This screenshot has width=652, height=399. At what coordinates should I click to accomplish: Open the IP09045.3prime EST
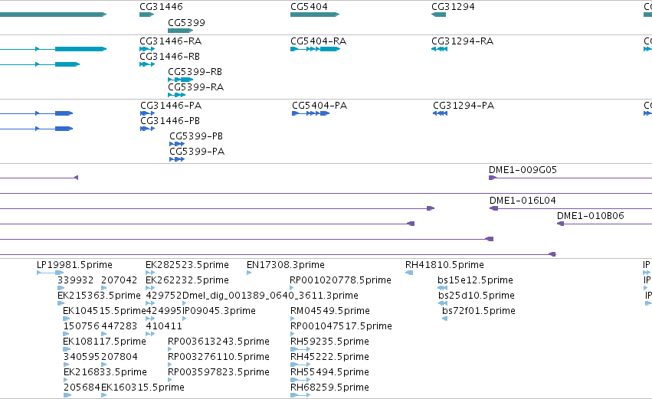(x=185, y=319)
